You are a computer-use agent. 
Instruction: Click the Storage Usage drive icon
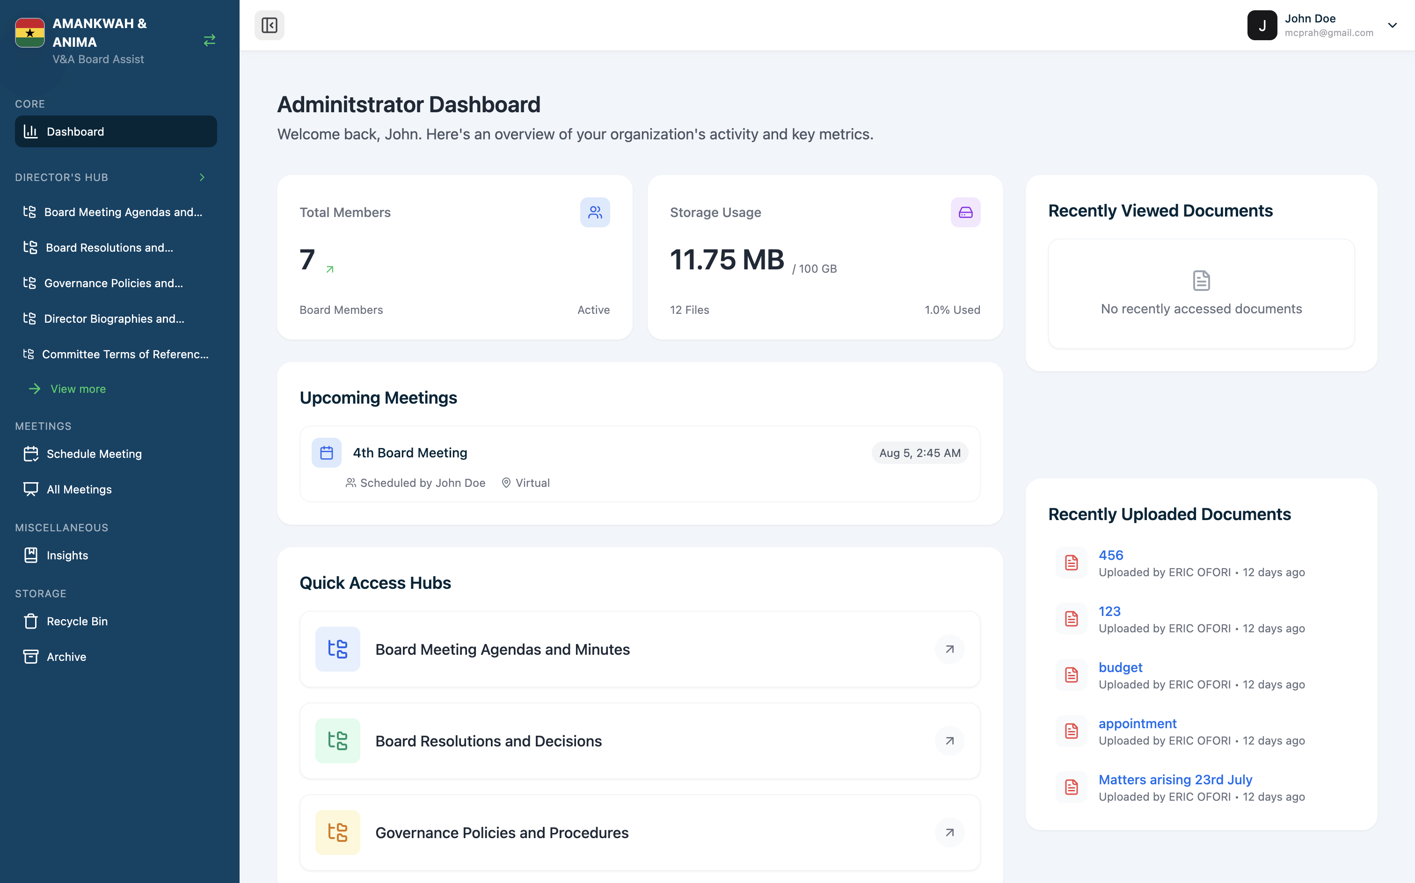[x=965, y=213]
